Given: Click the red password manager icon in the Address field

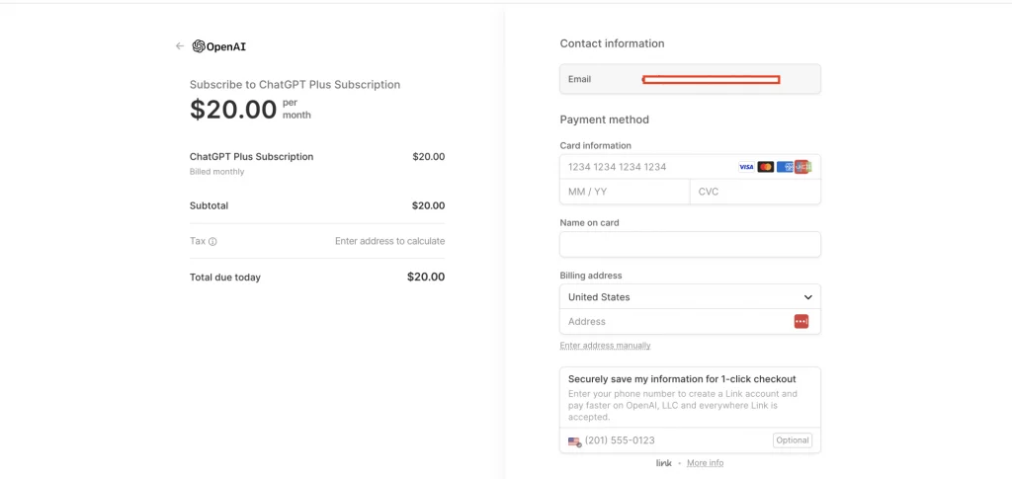Looking at the screenshot, I should click(x=801, y=322).
